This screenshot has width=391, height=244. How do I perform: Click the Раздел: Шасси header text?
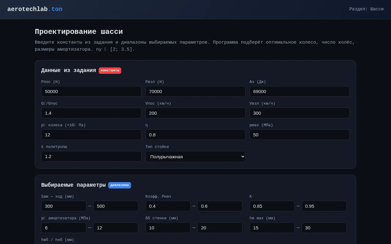pos(366,9)
